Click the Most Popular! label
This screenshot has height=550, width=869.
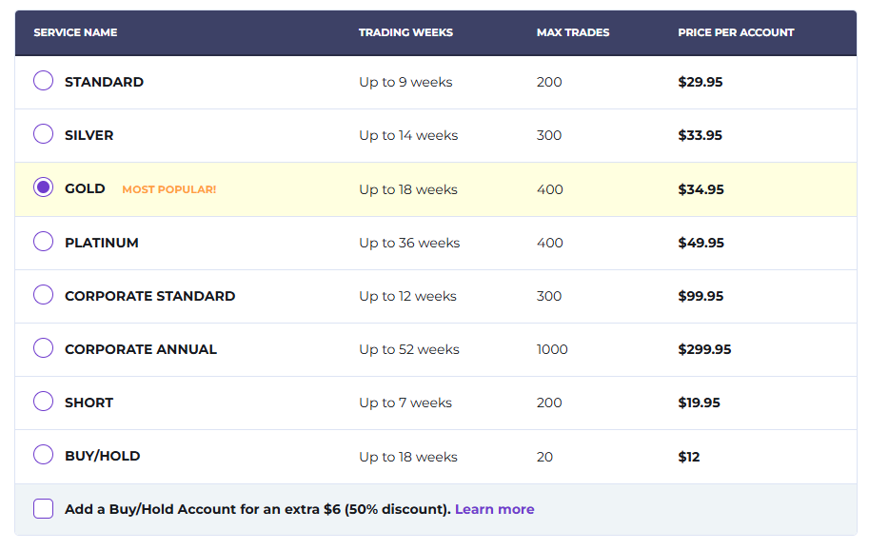[x=169, y=189]
